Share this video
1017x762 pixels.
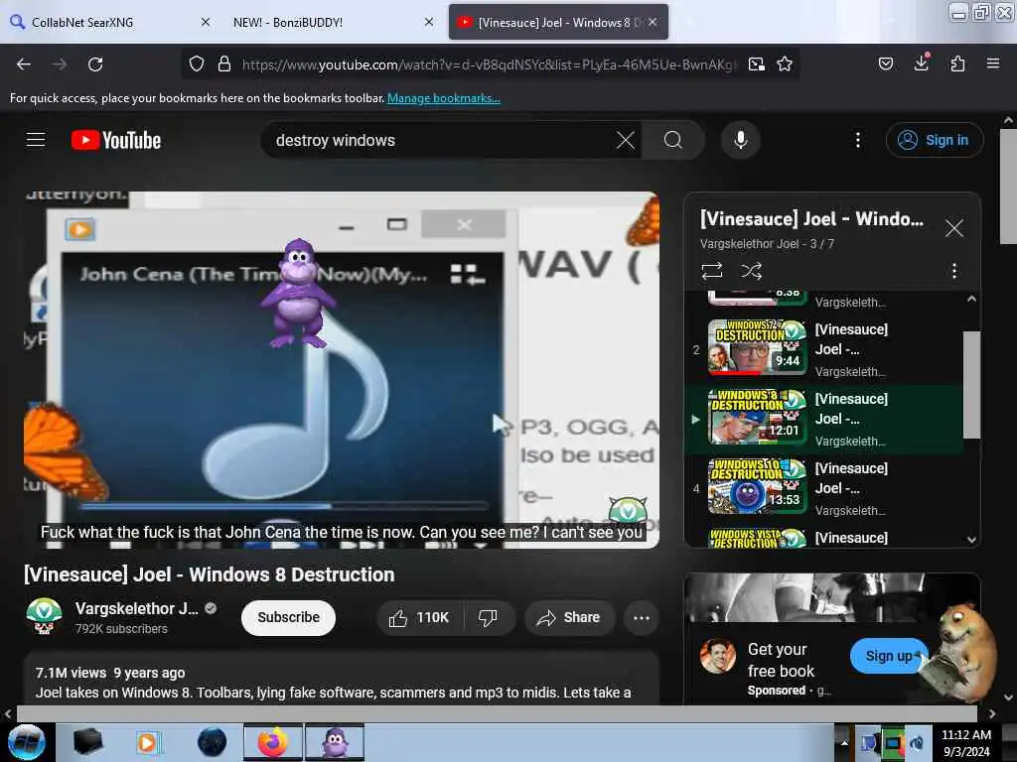pyautogui.click(x=569, y=617)
